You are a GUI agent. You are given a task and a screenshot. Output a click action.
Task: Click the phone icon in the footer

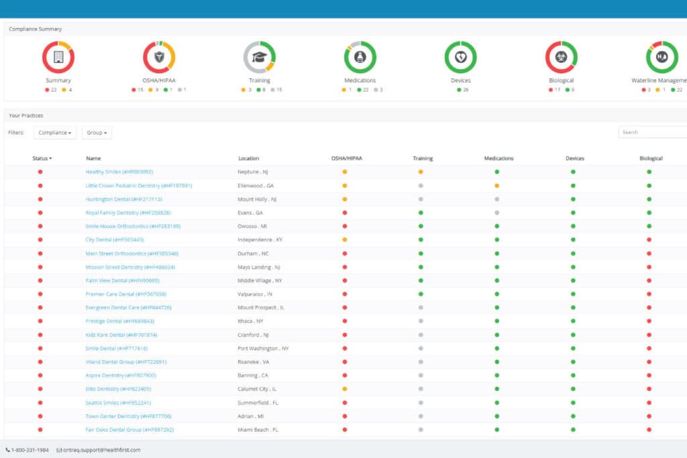(x=8, y=450)
